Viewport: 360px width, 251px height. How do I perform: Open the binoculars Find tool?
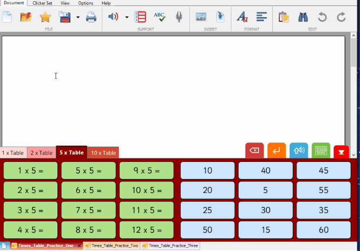pos(303,17)
